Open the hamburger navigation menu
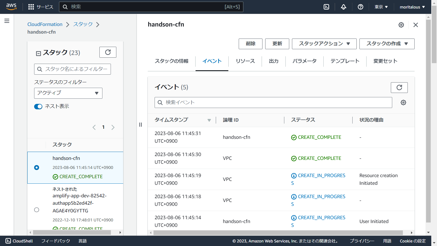Image resolution: width=437 pixels, height=246 pixels. click(x=7, y=20)
